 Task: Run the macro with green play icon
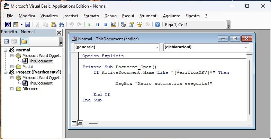[89, 25]
